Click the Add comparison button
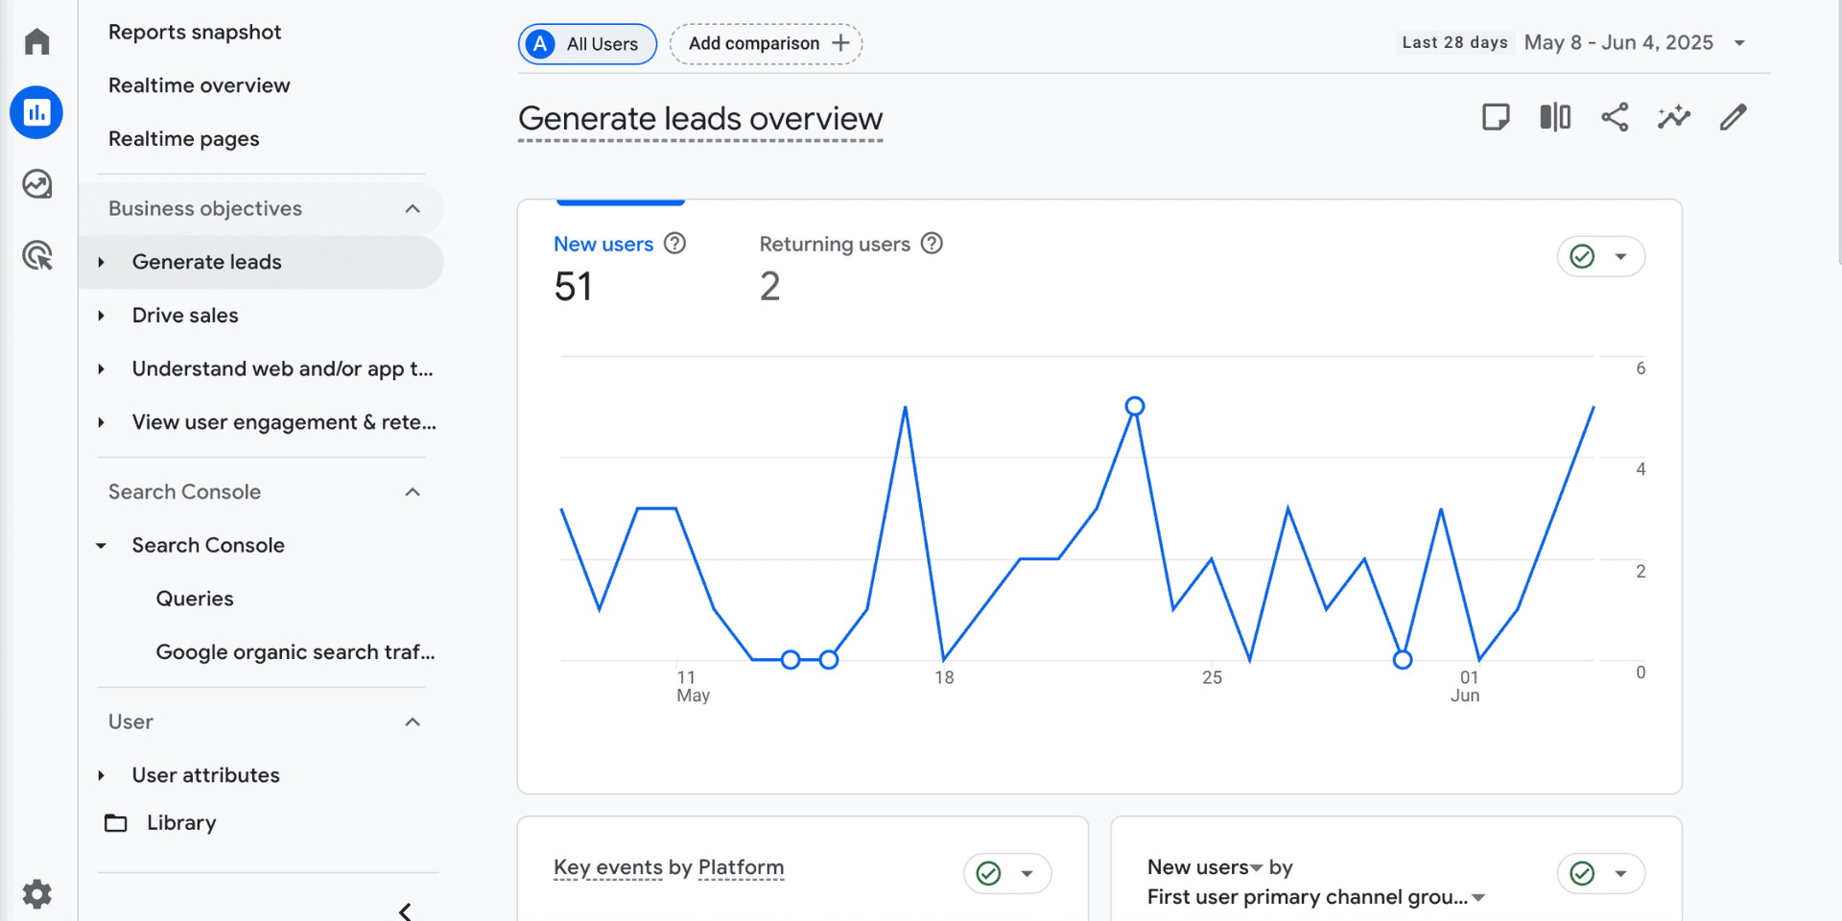The height and width of the screenshot is (921, 1842). 766,44
